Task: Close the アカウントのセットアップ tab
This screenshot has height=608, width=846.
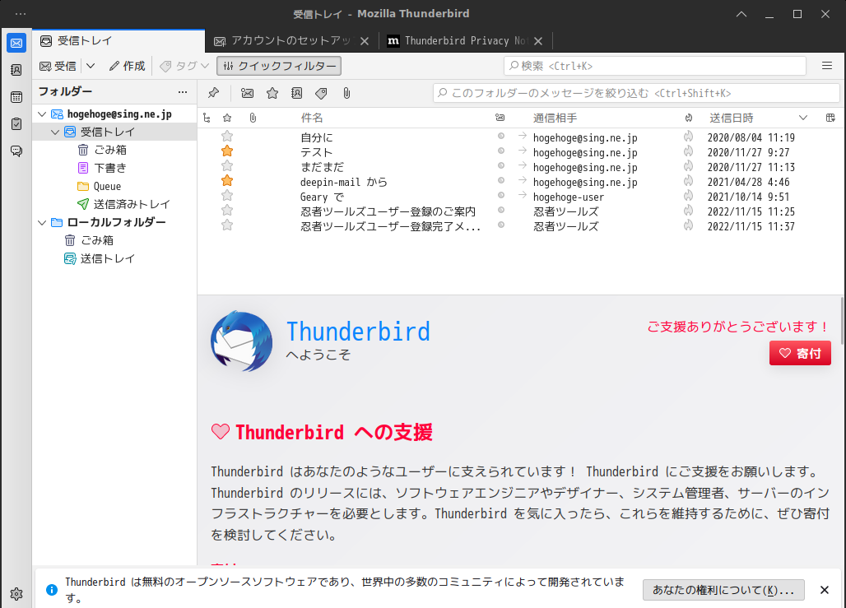Action: pos(365,41)
